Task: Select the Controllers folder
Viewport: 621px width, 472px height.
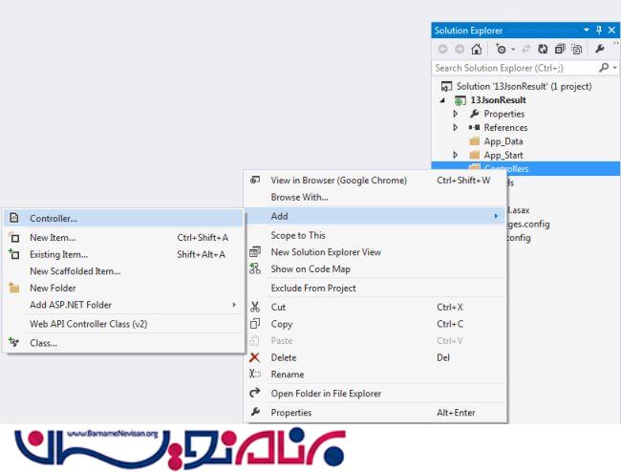Action: point(525,168)
